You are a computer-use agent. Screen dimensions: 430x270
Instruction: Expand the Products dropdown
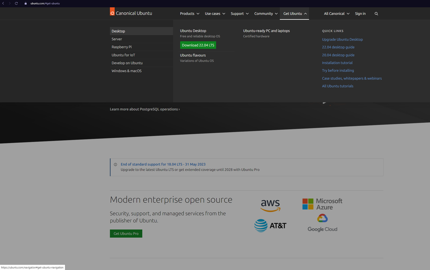click(x=189, y=13)
